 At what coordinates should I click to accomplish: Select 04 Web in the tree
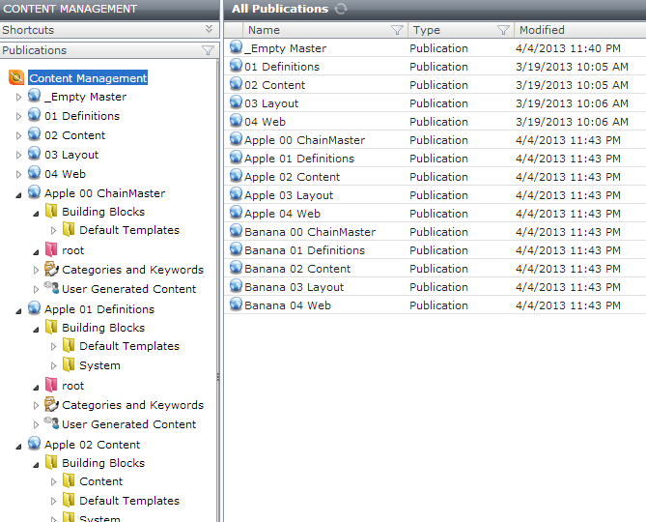click(x=65, y=174)
